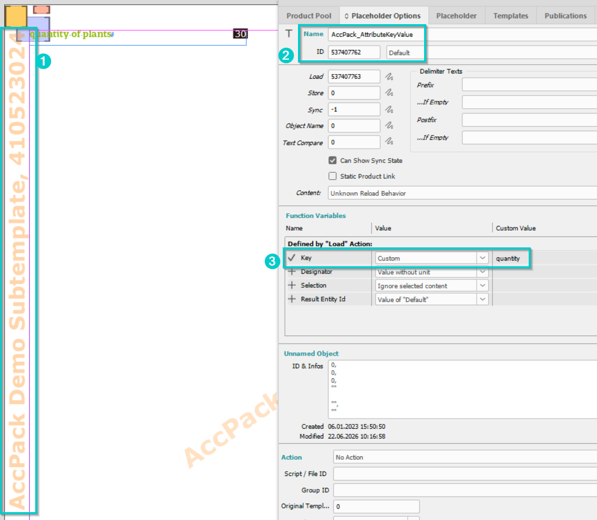Click Action field showing No Action

[x=465, y=457]
